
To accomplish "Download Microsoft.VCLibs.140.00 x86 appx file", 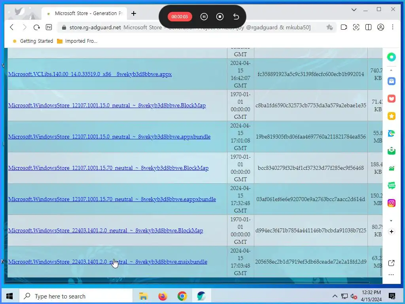I will 90,74.
